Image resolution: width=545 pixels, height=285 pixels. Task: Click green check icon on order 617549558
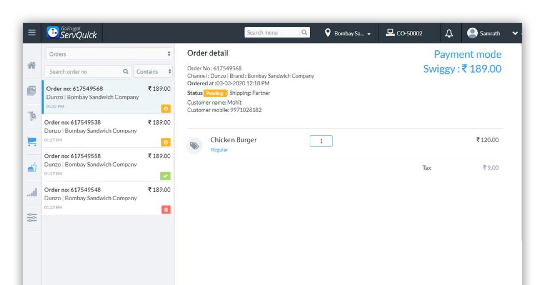[x=166, y=176]
